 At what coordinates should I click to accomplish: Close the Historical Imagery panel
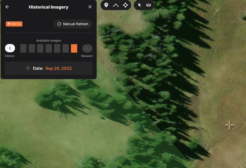pyautogui.click(x=90, y=7)
